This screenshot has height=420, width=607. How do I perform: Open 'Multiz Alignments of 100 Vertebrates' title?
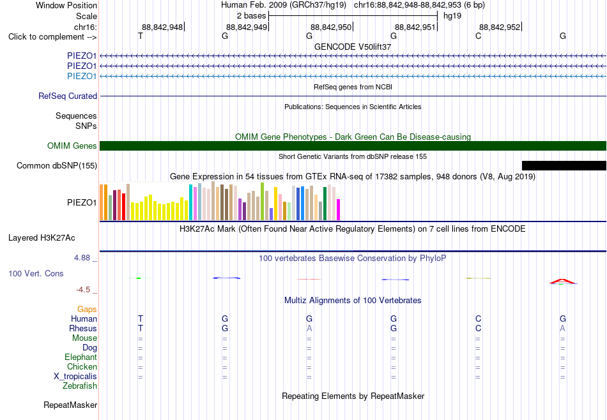click(x=353, y=301)
